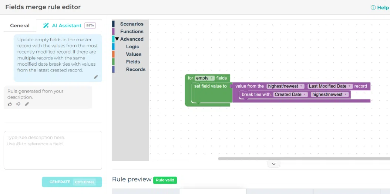Open the 'empty' fields dropdown
The height and width of the screenshot is (194, 390).
click(205, 78)
